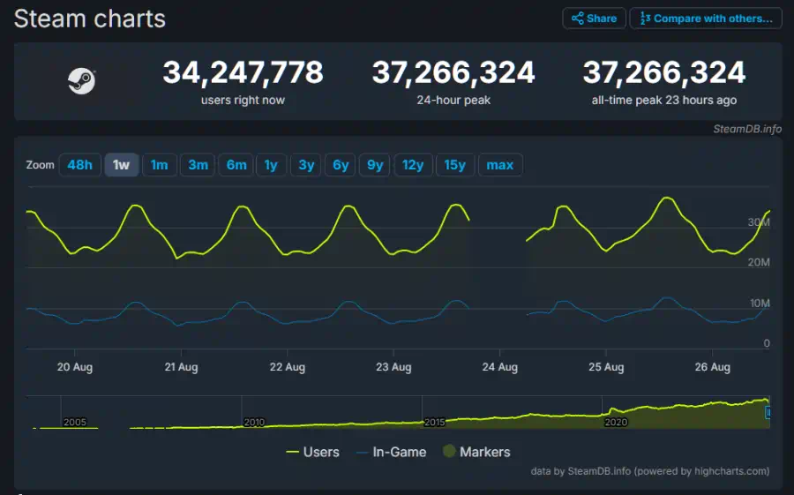Select the 1w zoom range
Screen dimensions: 794x495
coord(121,165)
